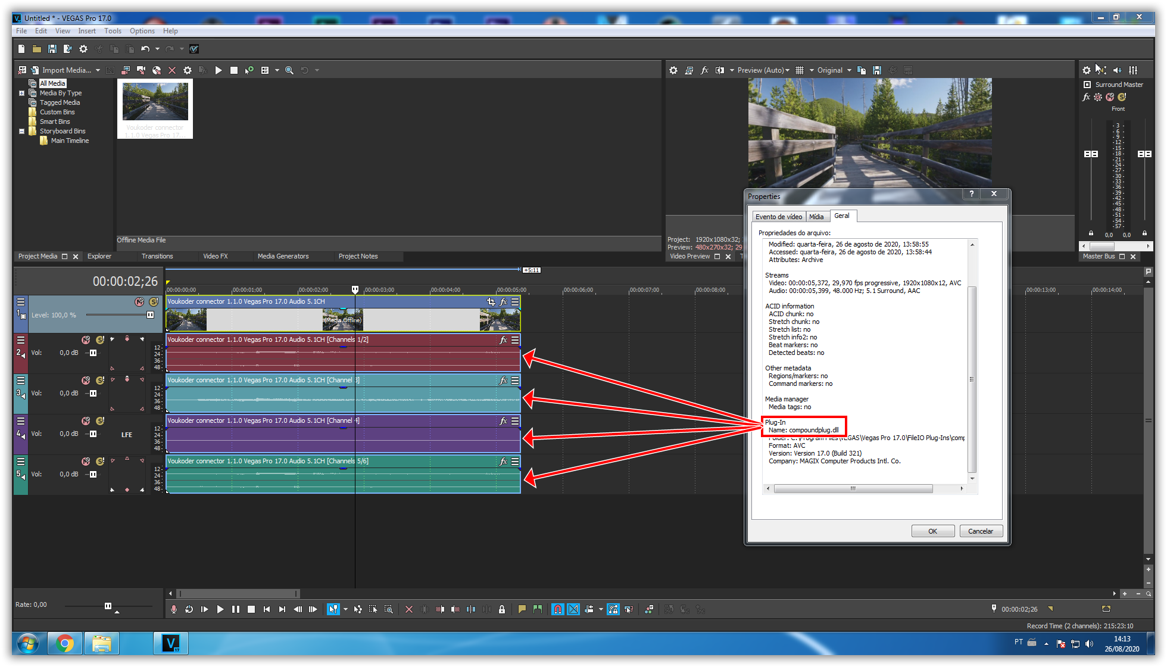
Task: Open Video FX in Video Preview toolbar
Action: 704,70
